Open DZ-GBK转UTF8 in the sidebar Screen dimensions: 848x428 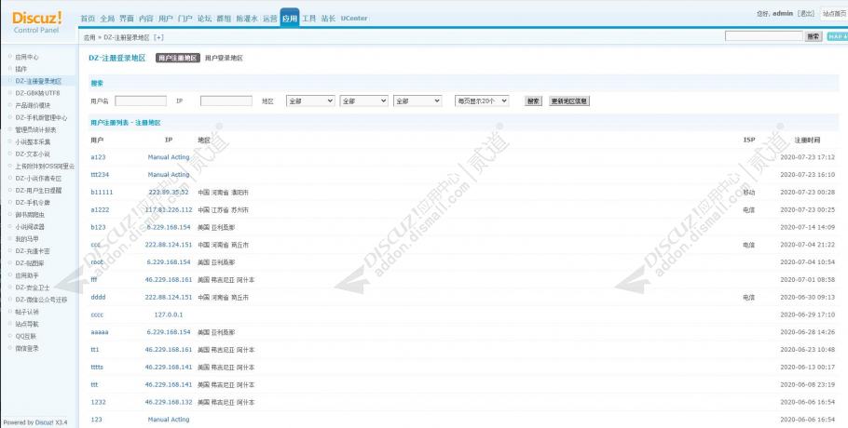[x=37, y=93]
